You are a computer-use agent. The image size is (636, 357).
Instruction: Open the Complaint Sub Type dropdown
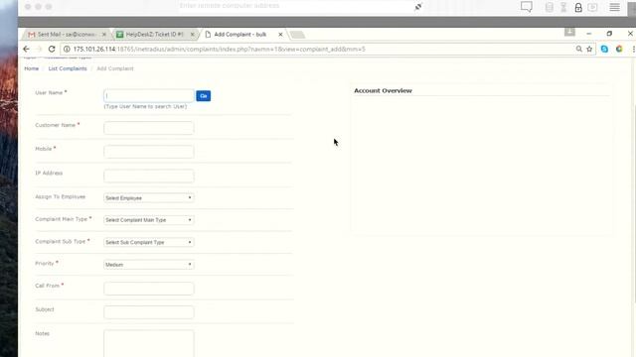pos(149,242)
